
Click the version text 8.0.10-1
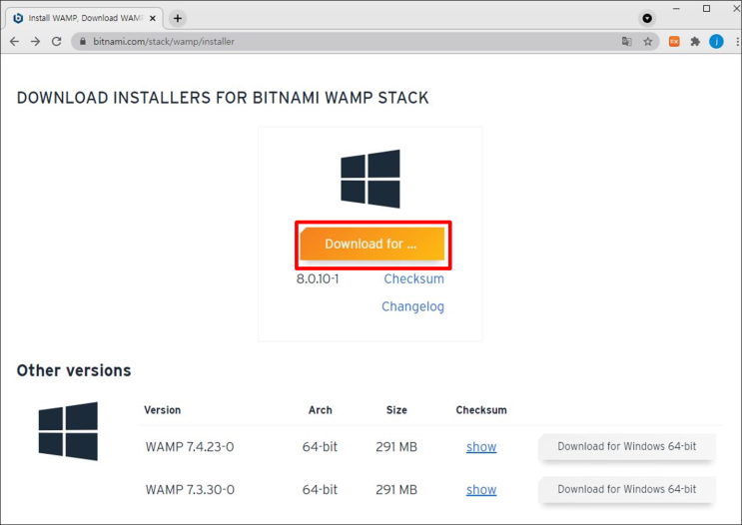(x=318, y=278)
